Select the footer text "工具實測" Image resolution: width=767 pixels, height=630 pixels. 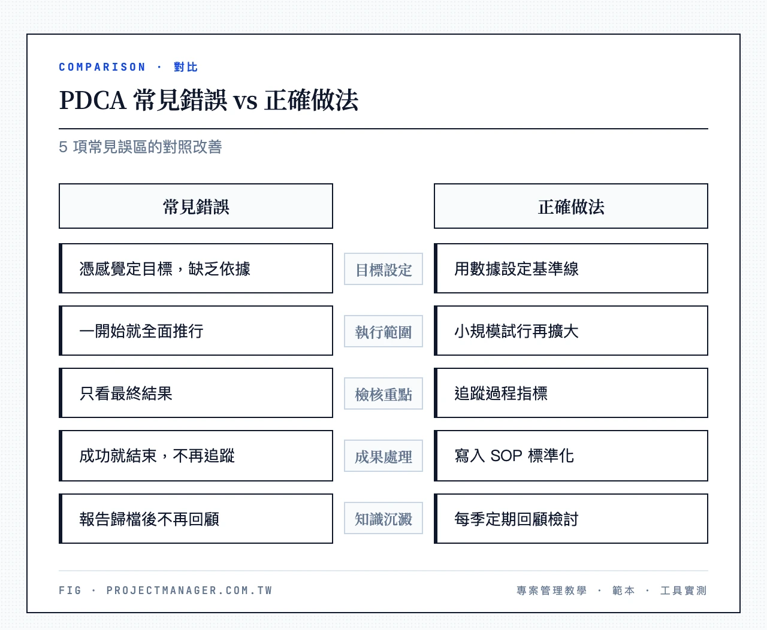[684, 590]
